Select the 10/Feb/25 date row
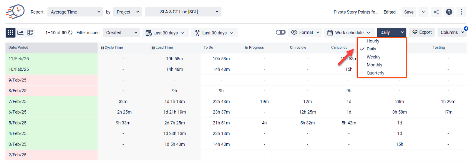The width and height of the screenshot is (471, 164). click(x=52, y=69)
